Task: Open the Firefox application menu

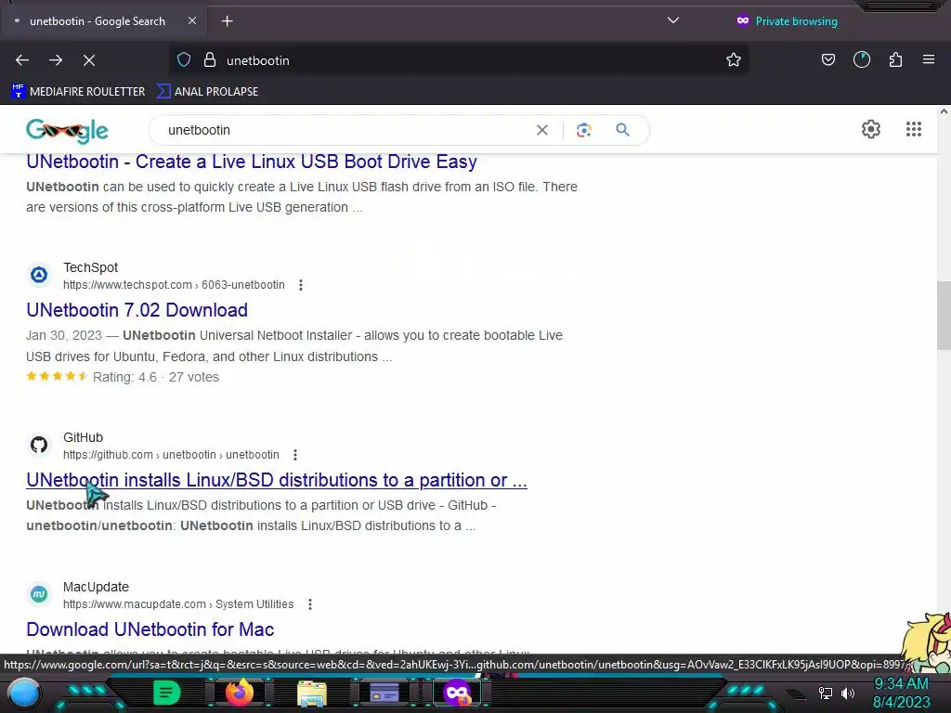Action: (929, 60)
